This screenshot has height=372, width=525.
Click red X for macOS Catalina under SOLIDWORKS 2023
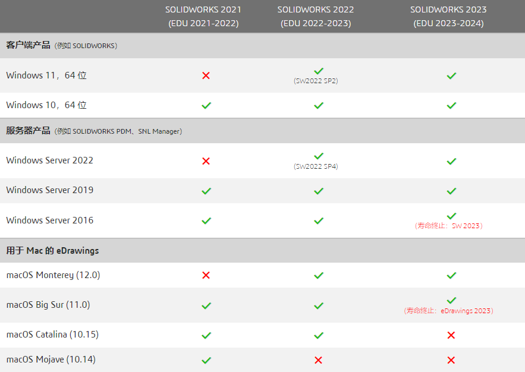click(x=451, y=335)
